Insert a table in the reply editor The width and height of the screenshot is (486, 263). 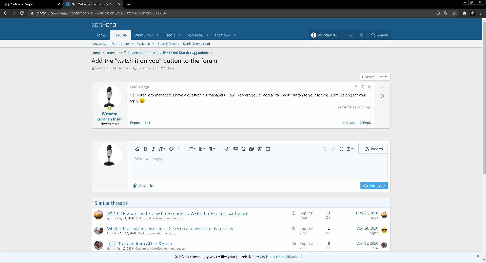pyautogui.click(x=268, y=149)
